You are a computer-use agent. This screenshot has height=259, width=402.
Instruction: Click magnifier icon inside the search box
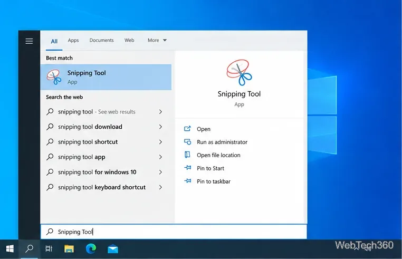coord(50,232)
